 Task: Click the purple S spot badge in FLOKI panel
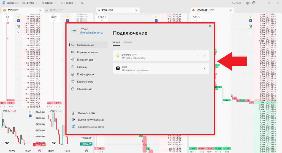[67, 20]
